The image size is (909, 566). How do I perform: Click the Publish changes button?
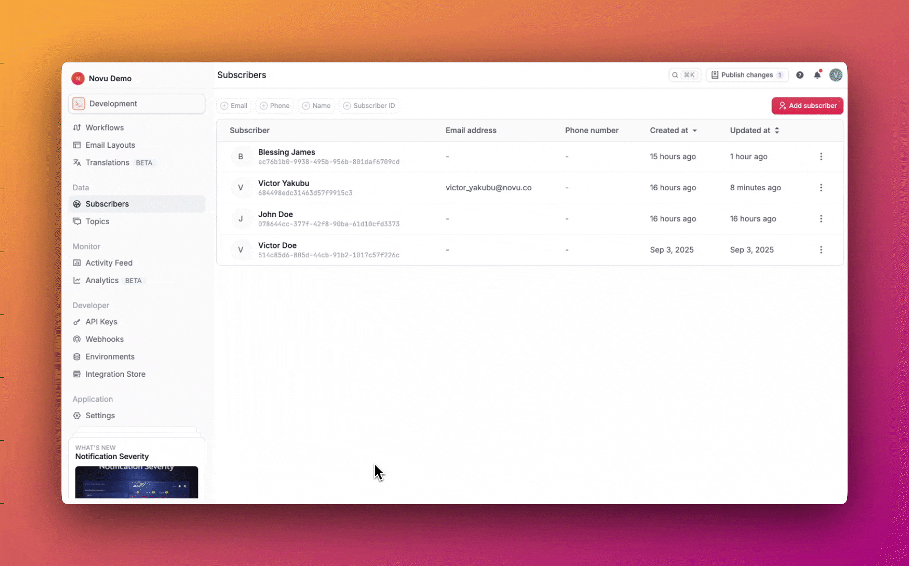click(x=747, y=75)
